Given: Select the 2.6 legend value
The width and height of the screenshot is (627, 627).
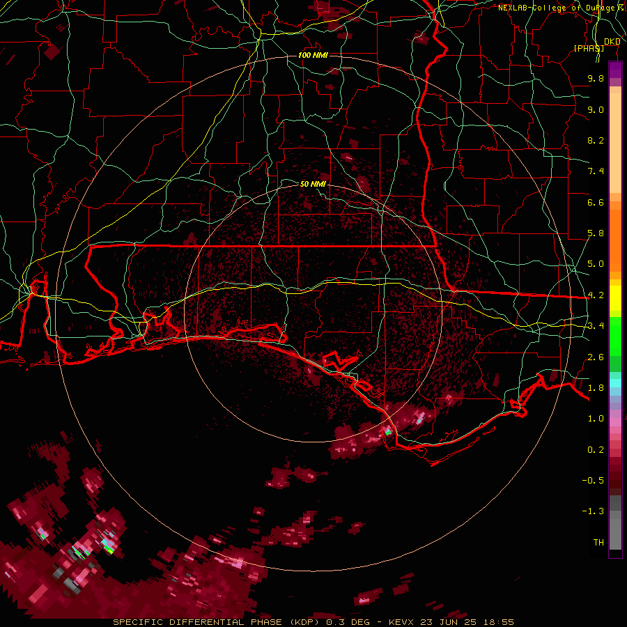Looking at the screenshot, I should tap(596, 357).
